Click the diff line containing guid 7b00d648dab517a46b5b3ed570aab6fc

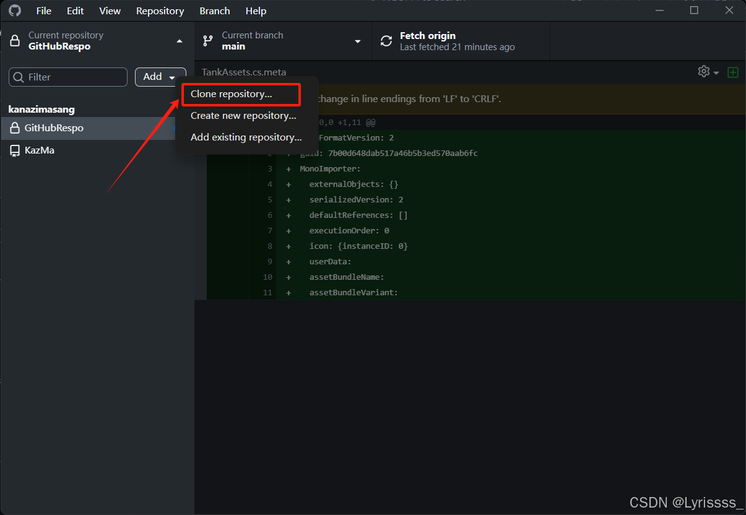pos(388,153)
